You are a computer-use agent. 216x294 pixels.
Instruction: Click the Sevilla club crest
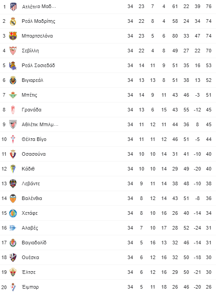(13, 51)
